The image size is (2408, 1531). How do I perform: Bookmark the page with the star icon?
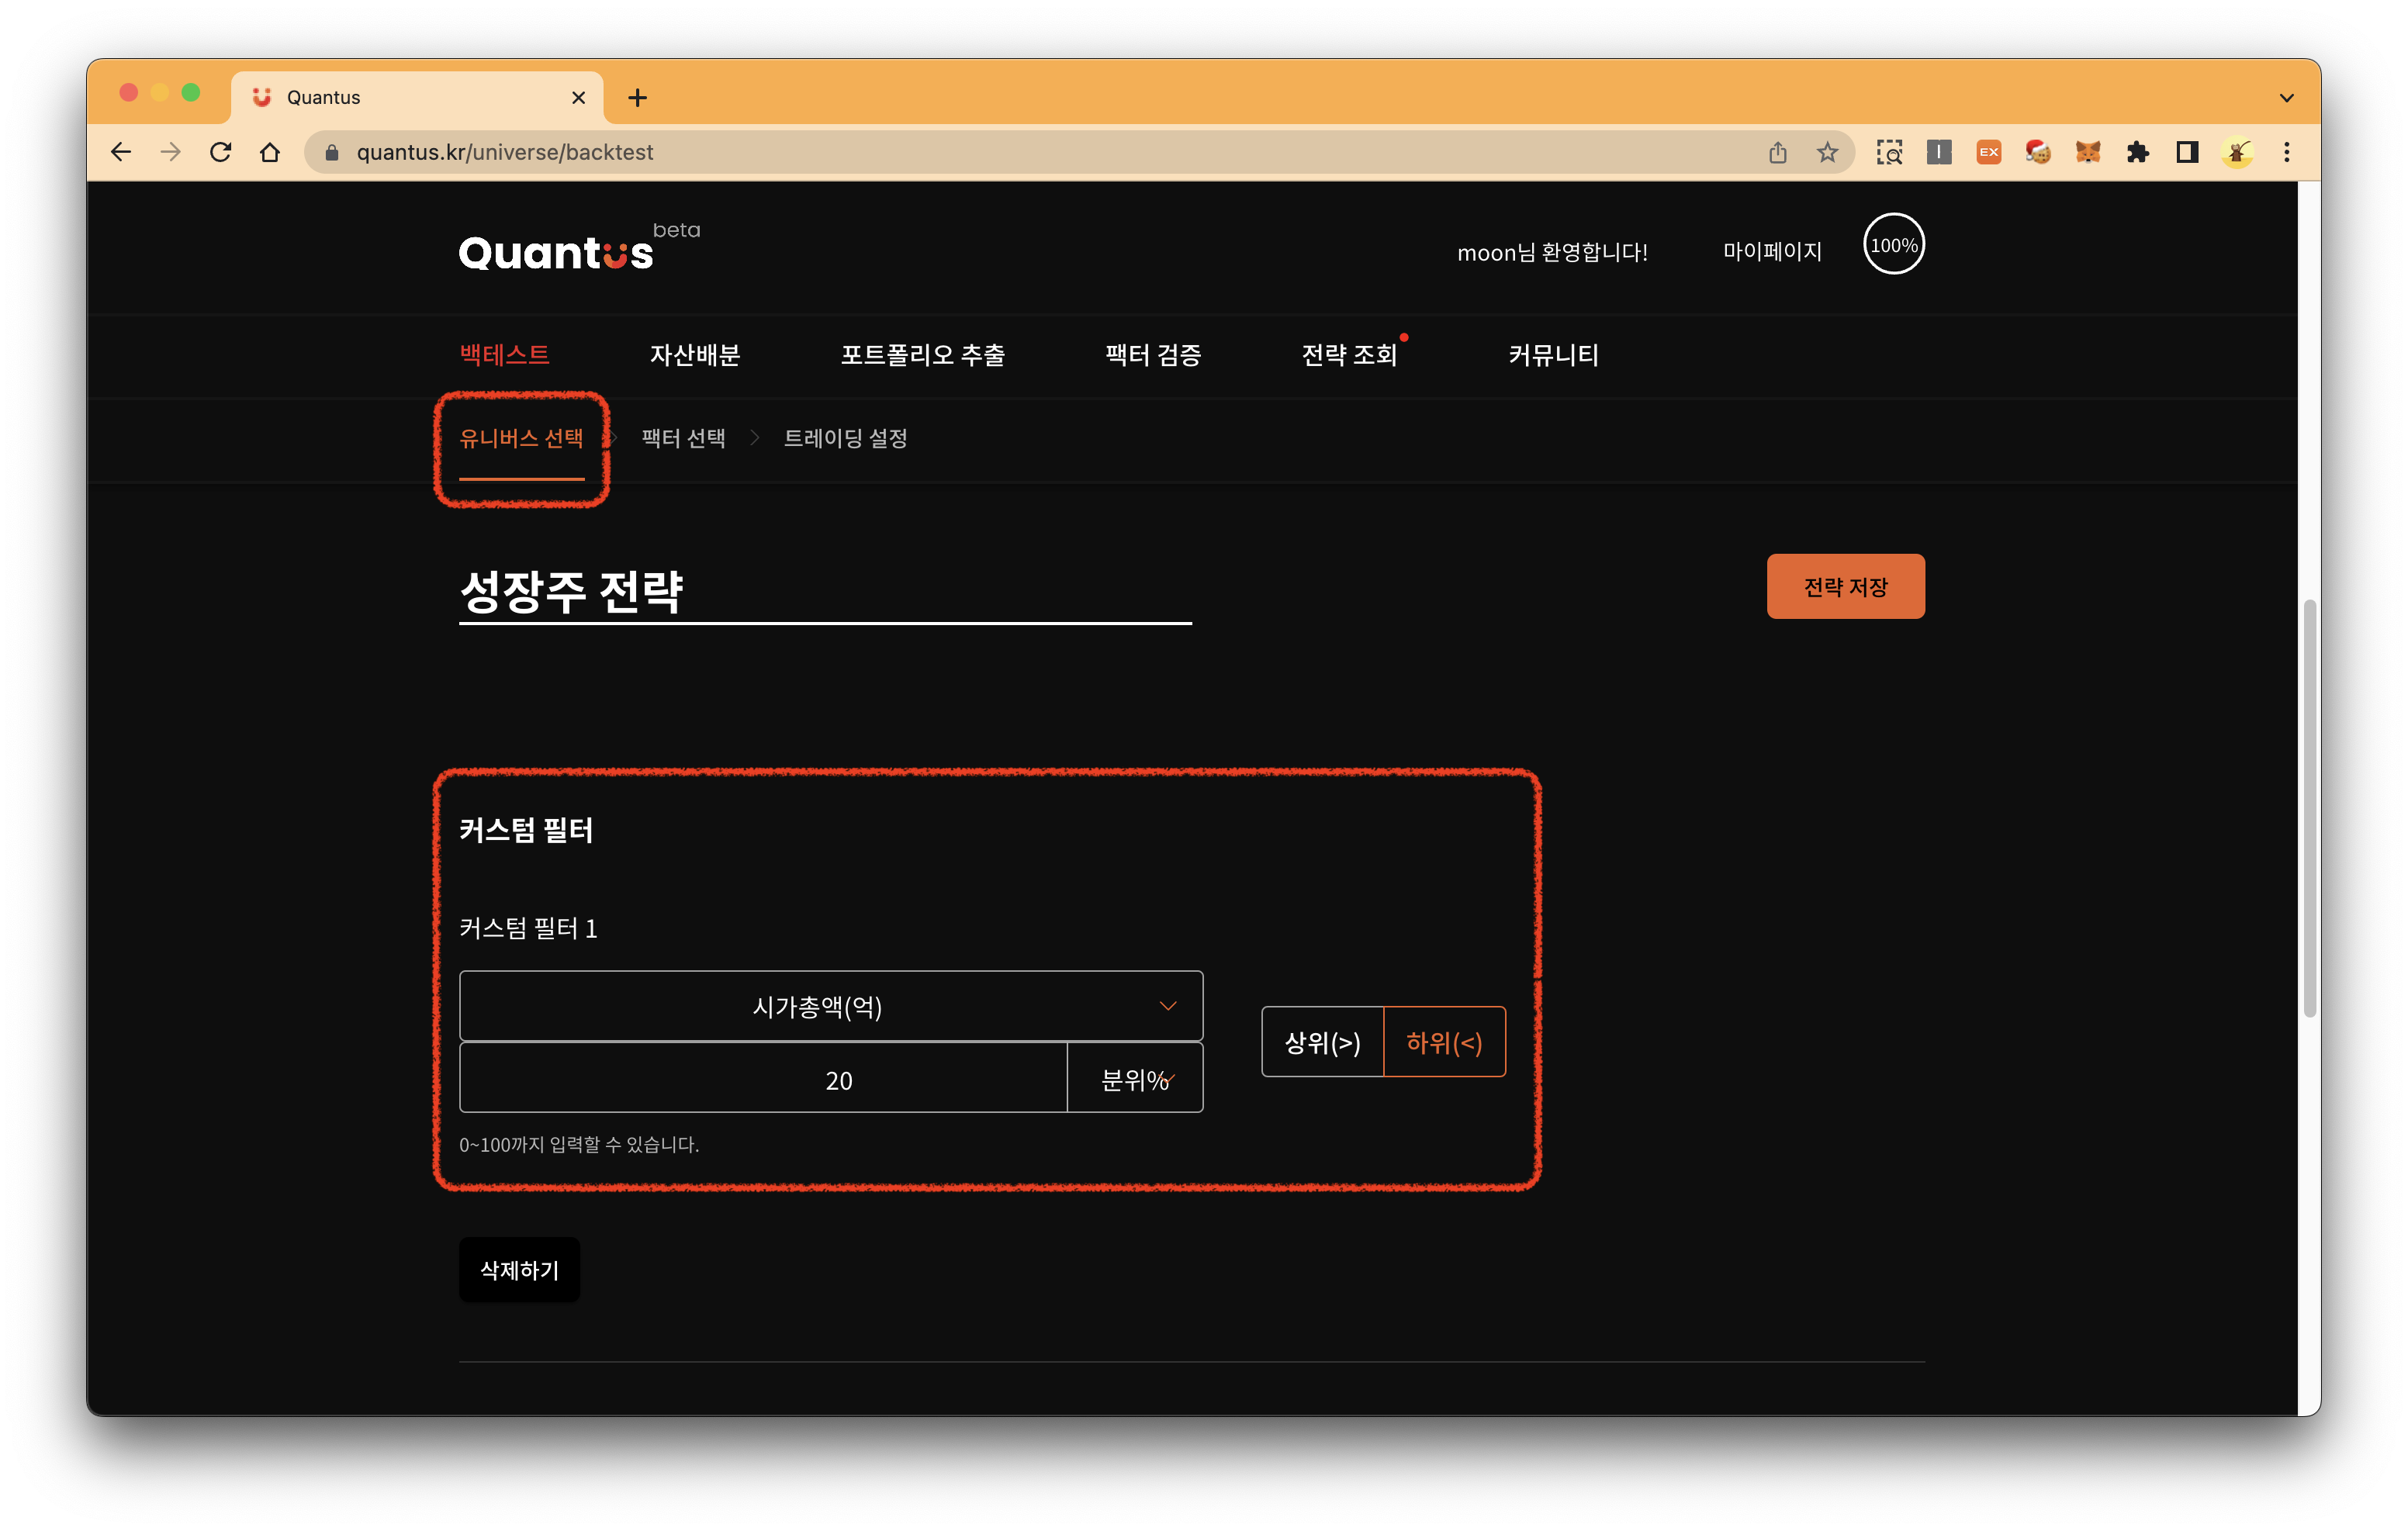1827,152
